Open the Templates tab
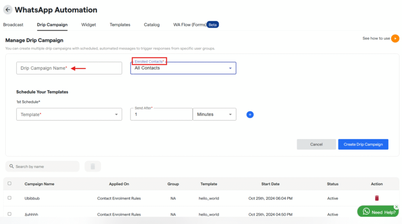 (120, 25)
